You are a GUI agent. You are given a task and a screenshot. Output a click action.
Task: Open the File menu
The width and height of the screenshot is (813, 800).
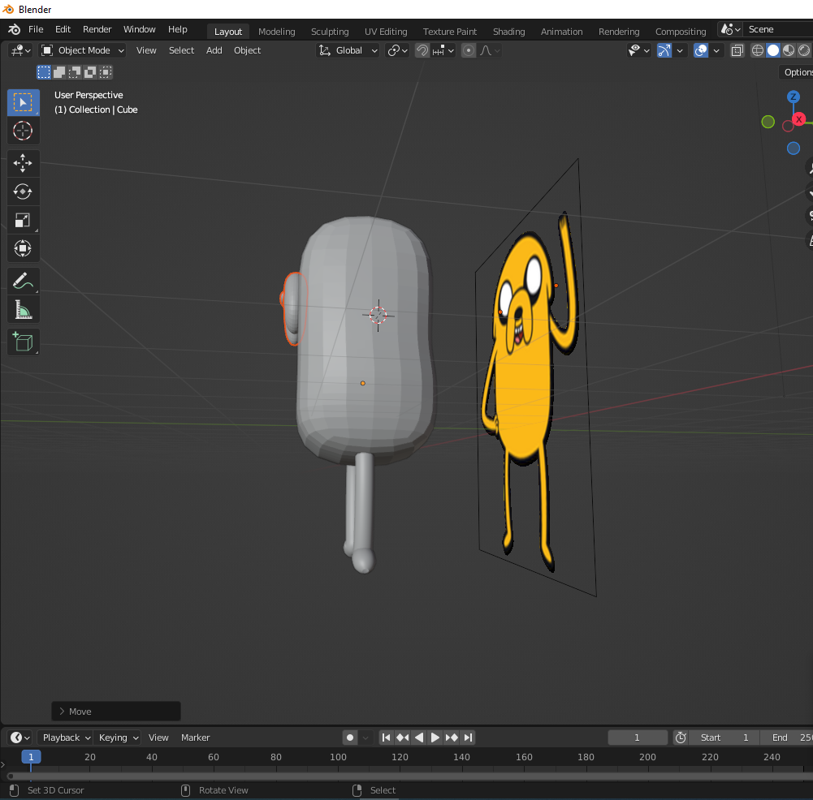click(x=36, y=29)
